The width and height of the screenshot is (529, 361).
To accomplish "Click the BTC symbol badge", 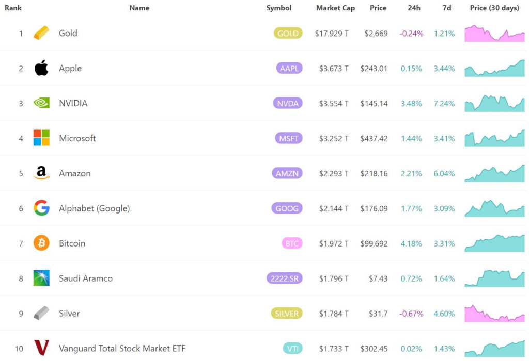I will [292, 243].
